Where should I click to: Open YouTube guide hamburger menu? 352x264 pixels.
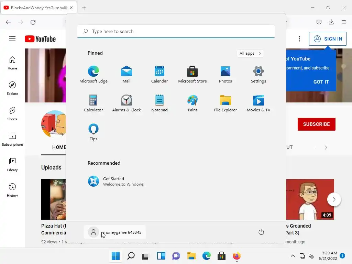click(x=12, y=39)
